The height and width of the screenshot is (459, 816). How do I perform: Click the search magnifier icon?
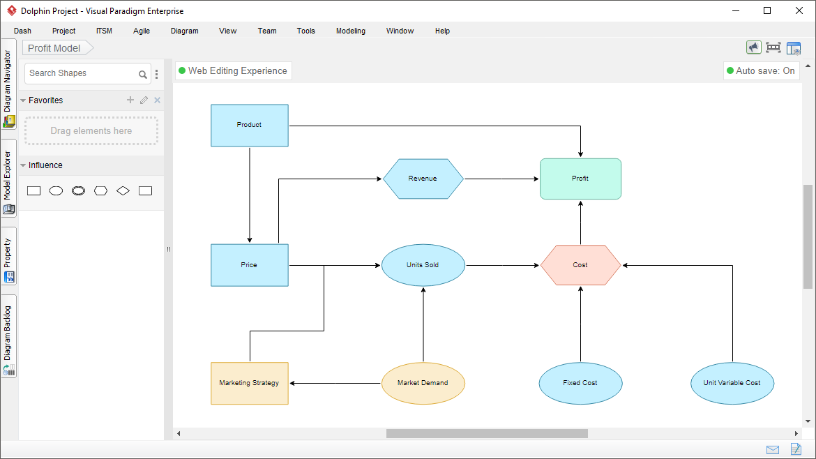click(142, 75)
